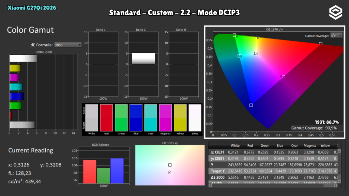This screenshot has height=196, width=349.
Task: Click the green bar in RGB Balance chart
Action: pos(103,176)
